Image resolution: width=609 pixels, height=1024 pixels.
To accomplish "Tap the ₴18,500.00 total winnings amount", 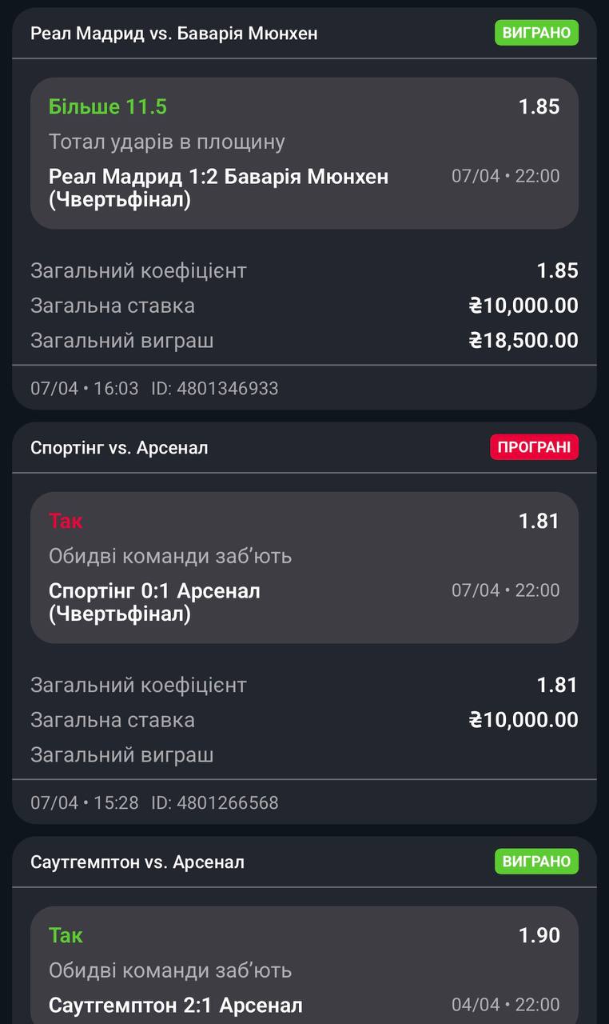I will pyautogui.click(x=523, y=341).
